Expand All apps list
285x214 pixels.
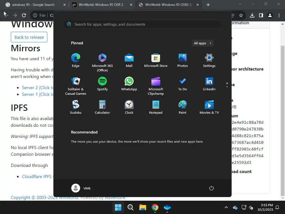click(203, 43)
